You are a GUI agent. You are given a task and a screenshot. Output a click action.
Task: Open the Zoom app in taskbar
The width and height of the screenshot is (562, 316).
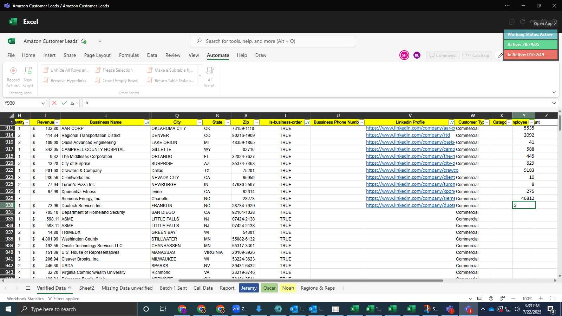(x=240, y=309)
